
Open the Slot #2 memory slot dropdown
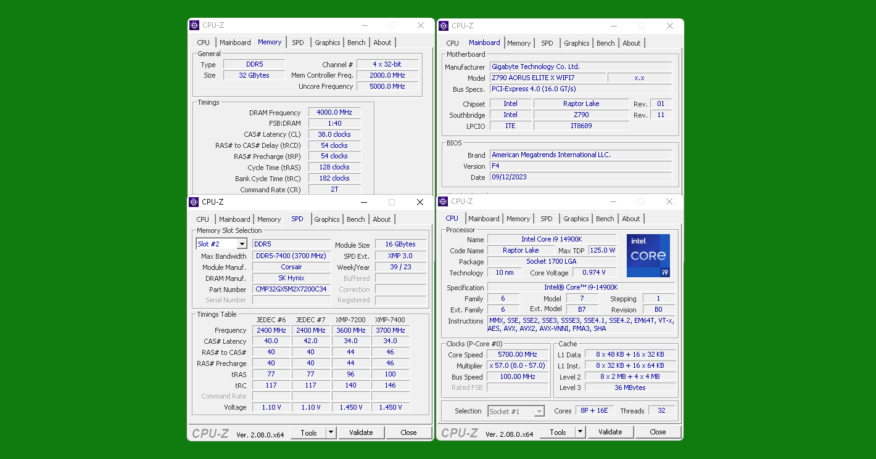[x=242, y=244]
